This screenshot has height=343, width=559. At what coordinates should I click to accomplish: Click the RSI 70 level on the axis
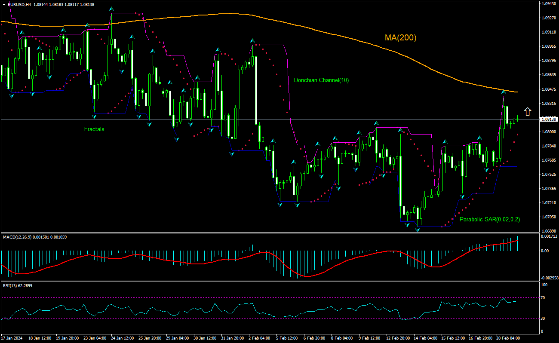(x=544, y=297)
